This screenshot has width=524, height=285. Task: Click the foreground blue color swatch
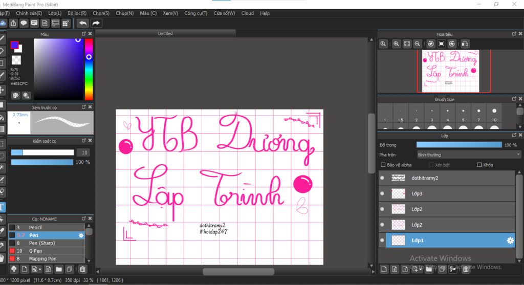14,45
